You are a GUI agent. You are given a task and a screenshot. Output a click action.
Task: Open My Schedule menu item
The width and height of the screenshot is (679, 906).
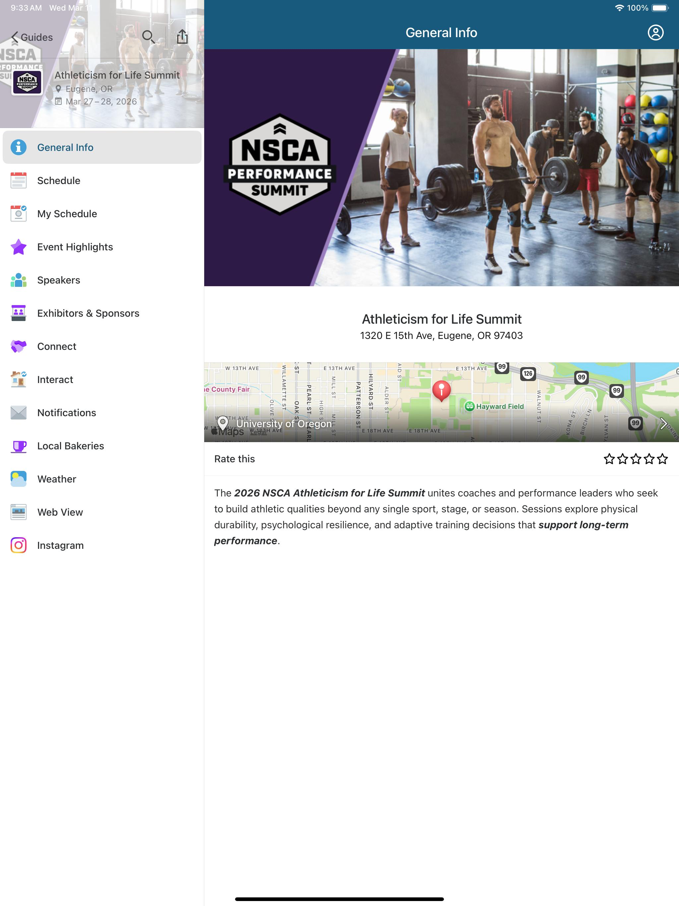[102, 214]
